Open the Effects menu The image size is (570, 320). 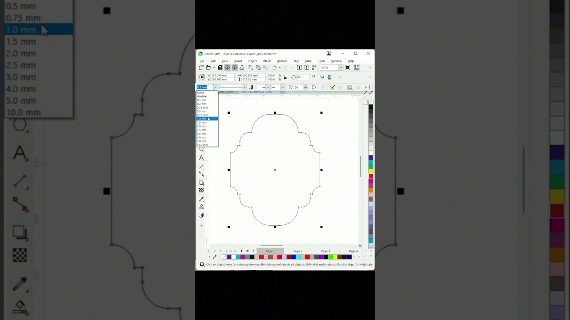coord(267,61)
